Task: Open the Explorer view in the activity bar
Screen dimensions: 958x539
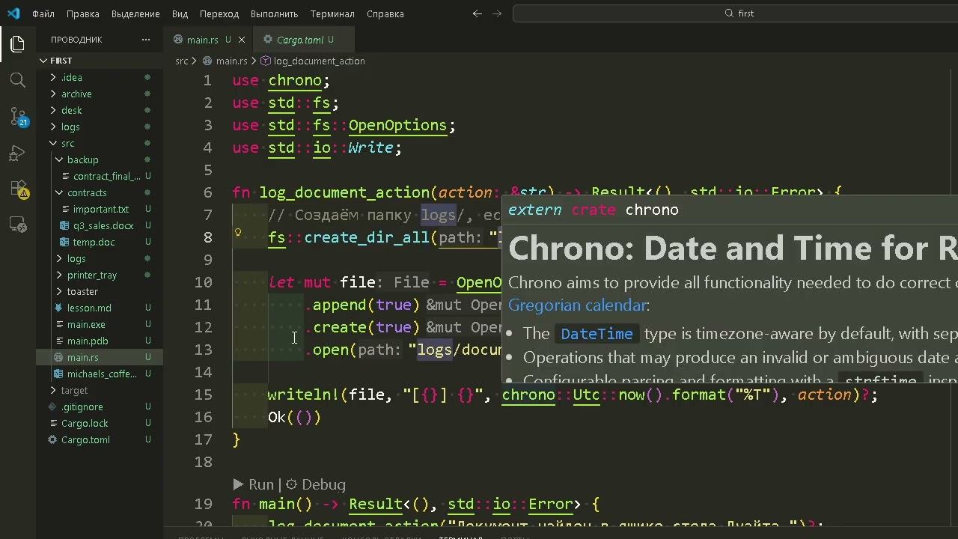Action: [18, 44]
